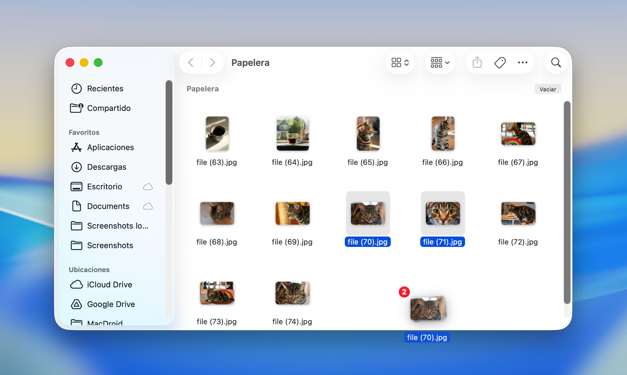627x375 pixels.
Task: Select the file (68).jpg thumbnail
Action: 217,213
